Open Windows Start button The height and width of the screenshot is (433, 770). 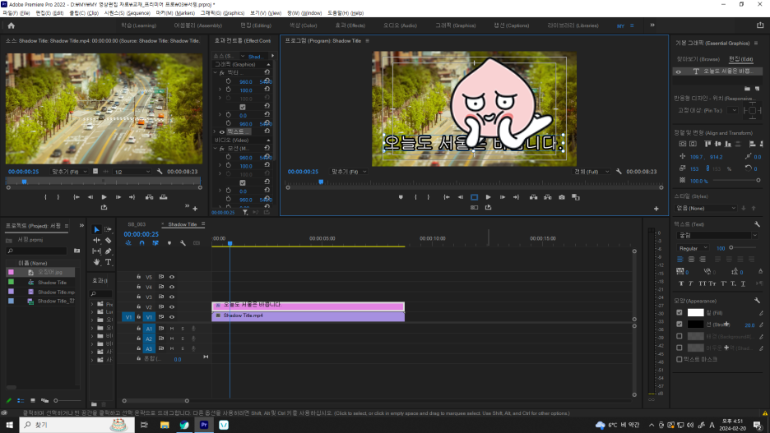(x=9, y=425)
